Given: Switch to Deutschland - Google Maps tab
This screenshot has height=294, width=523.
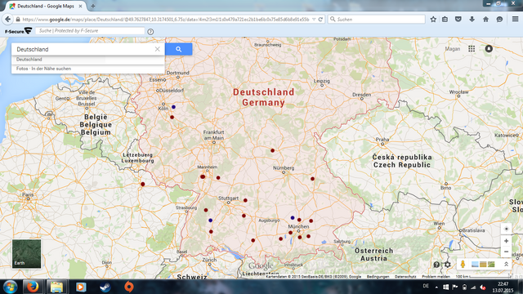Looking at the screenshot, I should point(46,6).
